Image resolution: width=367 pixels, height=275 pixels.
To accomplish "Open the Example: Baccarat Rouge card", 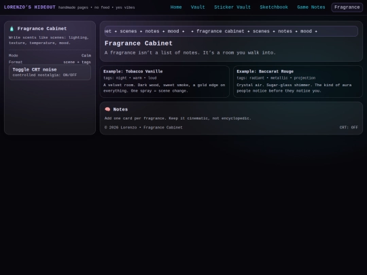I will (298, 81).
